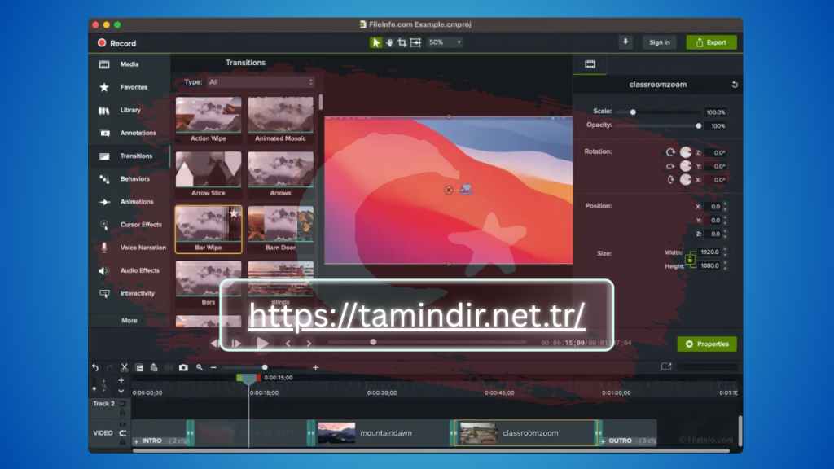Click the Undo arrow in timeline toolbar
This screenshot has height=469, width=834.
click(95, 367)
